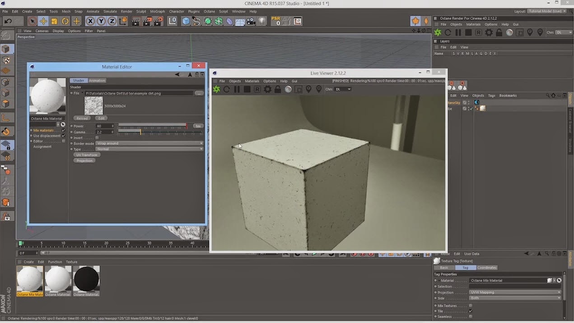Click the tex button beside Power
The width and height of the screenshot is (574, 323).
[198, 126]
